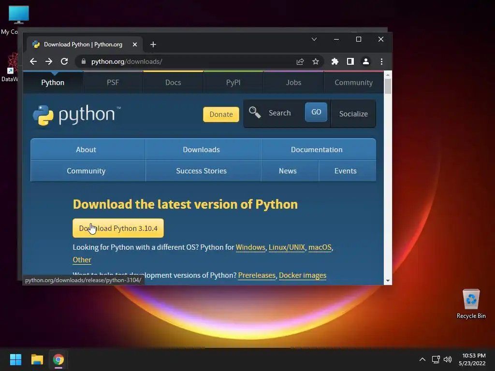The image size is (495, 371).
Task: Go back using browser back arrow
Action: pyautogui.click(x=33, y=61)
